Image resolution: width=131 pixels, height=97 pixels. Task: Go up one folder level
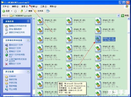click(22, 11)
